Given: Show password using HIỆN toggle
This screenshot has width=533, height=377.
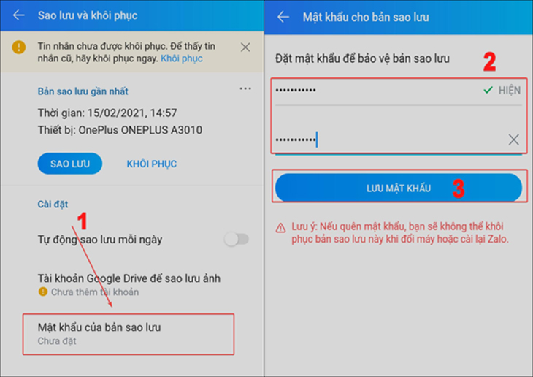Looking at the screenshot, I should (509, 90).
